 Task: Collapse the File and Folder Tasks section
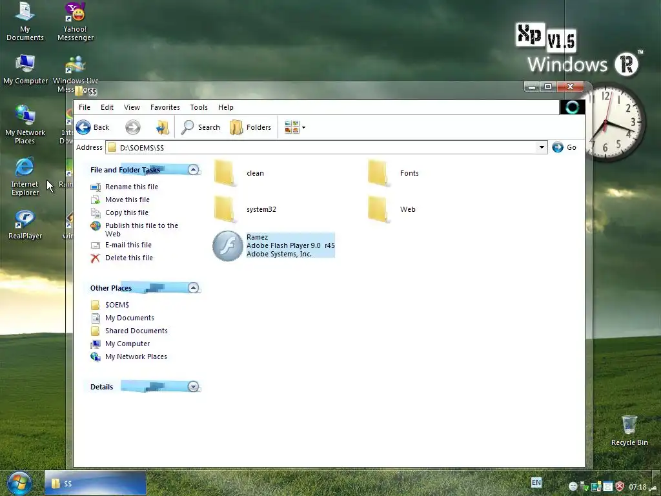[x=194, y=170]
